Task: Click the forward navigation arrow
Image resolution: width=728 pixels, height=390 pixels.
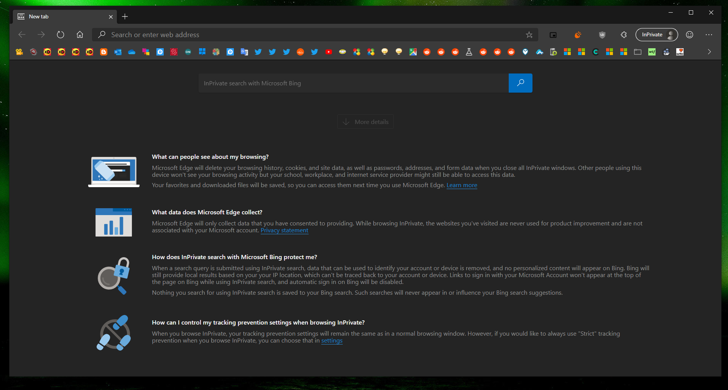Action: click(x=41, y=35)
